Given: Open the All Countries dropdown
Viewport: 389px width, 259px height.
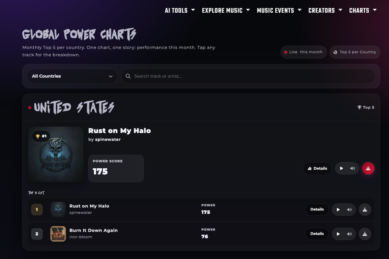Looking at the screenshot, I should (72, 76).
